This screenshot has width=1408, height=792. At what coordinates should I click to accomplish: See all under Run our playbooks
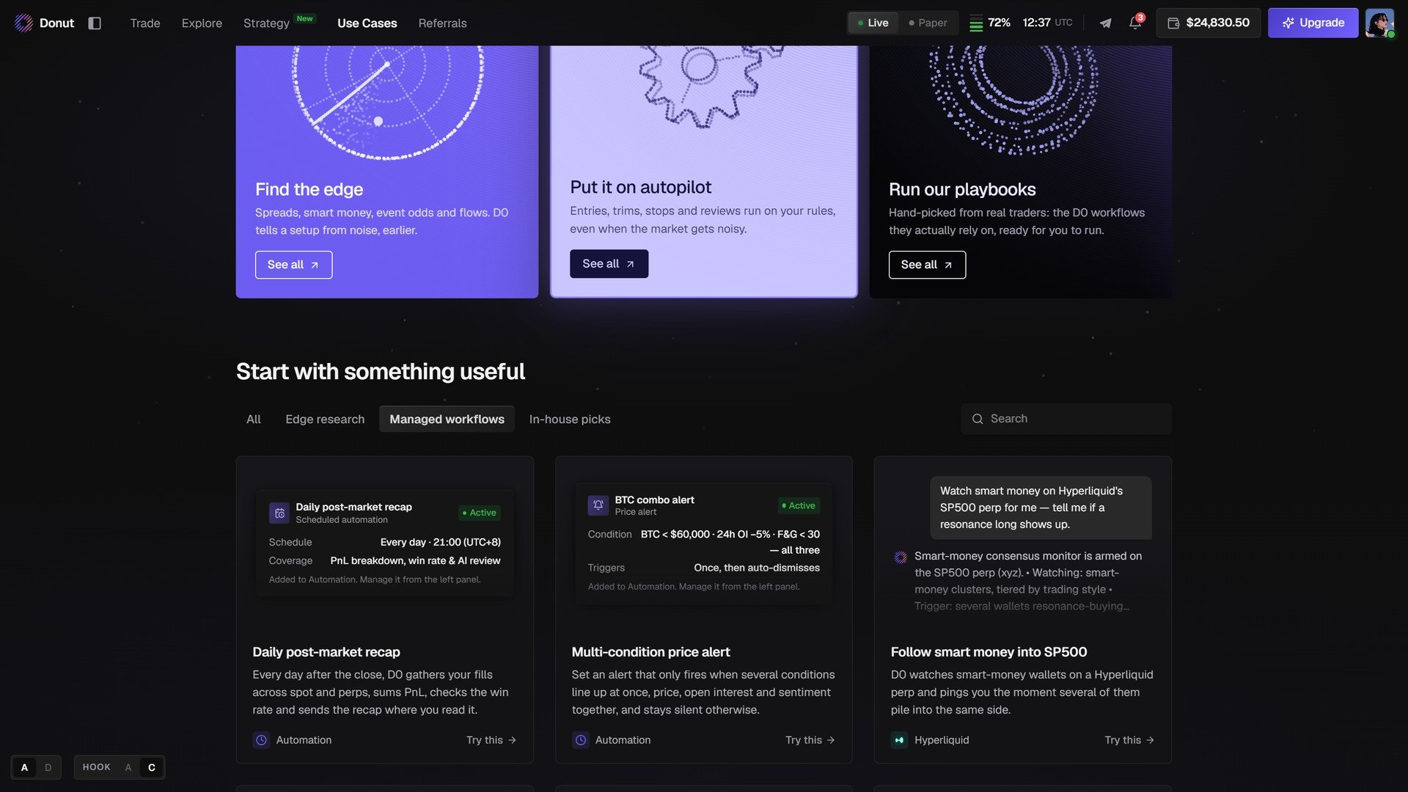coord(927,265)
